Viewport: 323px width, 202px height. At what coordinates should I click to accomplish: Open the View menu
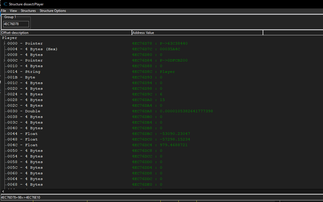[x=14, y=11]
